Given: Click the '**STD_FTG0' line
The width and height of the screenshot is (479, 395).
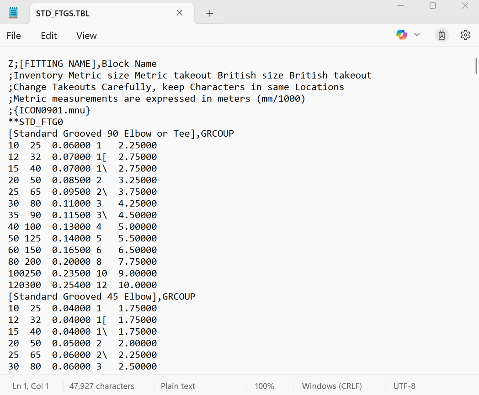Looking at the screenshot, I should tap(36, 122).
